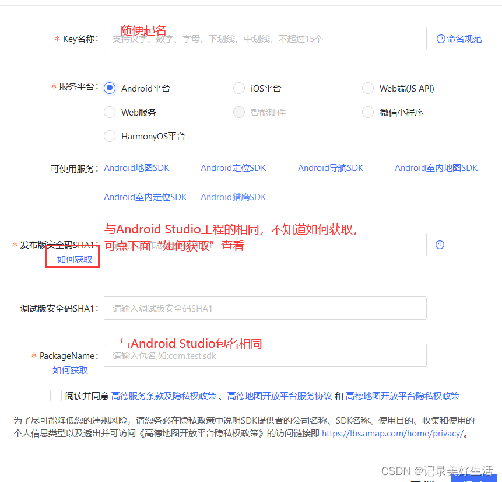Click the question icon beside 命名规范

tap(441, 39)
